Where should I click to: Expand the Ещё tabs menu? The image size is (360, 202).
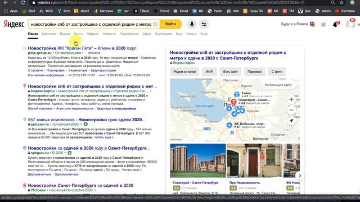pyautogui.click(x=204, y=34)
